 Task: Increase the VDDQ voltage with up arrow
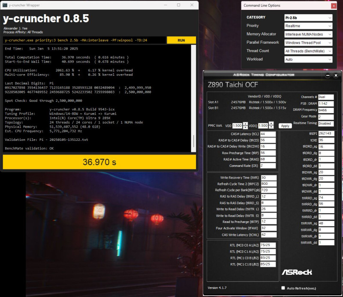pos(271,124)
